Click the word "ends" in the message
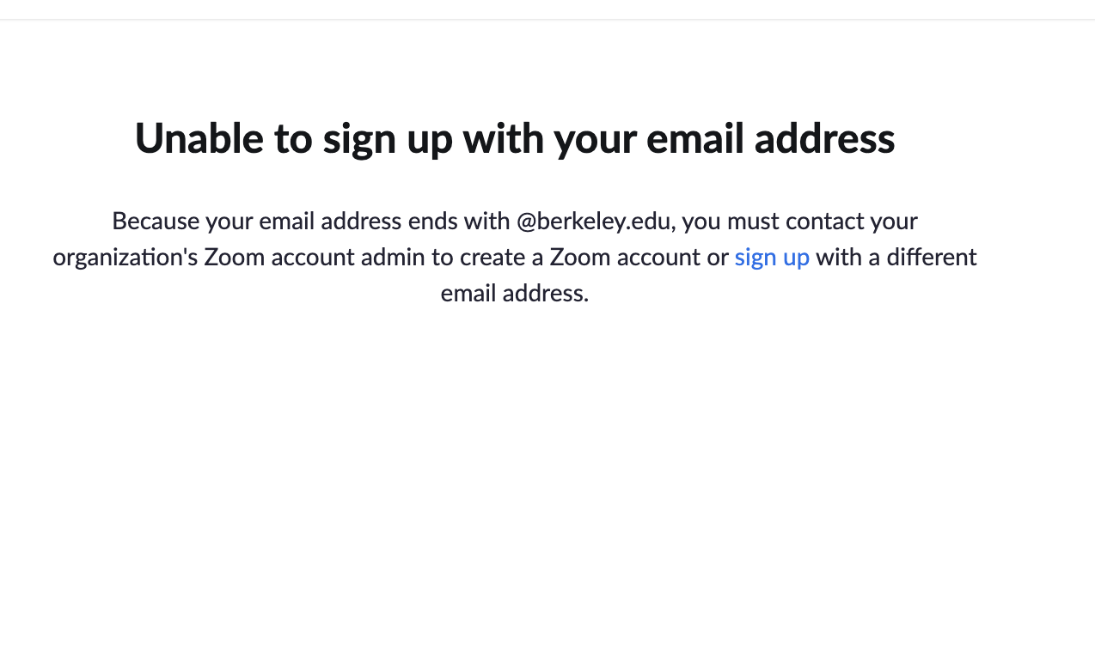1095x656 pixels. [x=432, y=222]
